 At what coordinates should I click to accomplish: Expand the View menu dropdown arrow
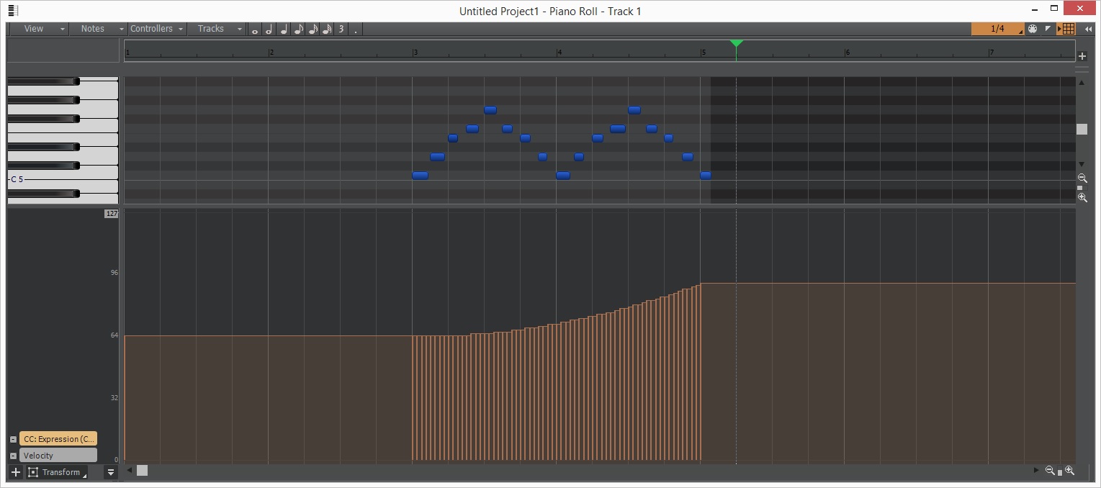click(x=63, y=30)
